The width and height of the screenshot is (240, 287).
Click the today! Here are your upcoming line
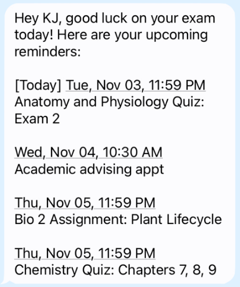(111, 35)
